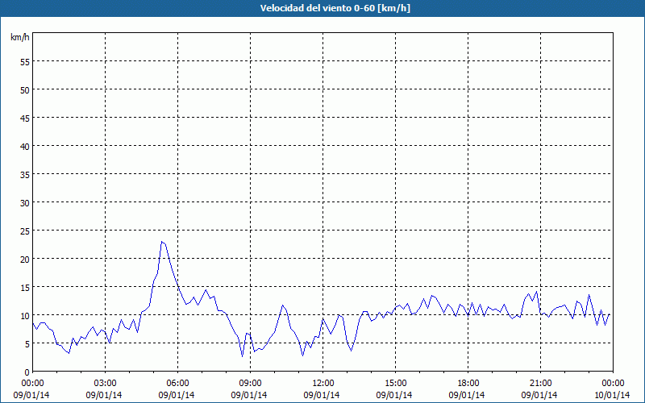
Task: Click the '10/01/14' date label
Action: click(612, 395)
